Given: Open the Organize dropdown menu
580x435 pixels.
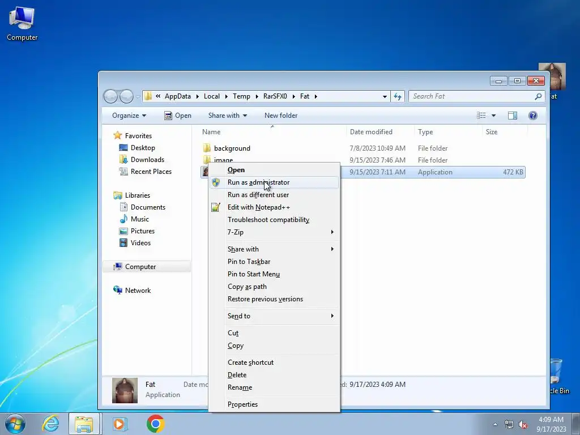Looking at the screenshot, I should 129,116.
